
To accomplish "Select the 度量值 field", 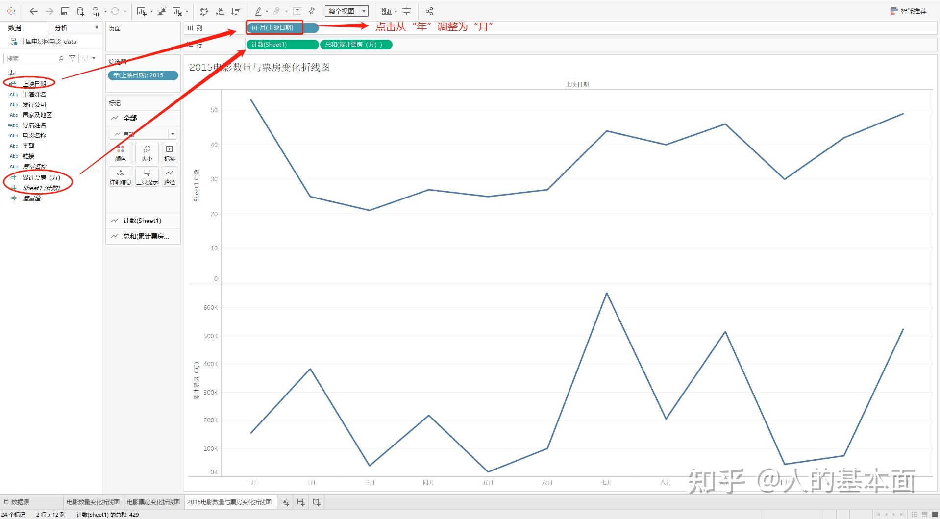I will [32, 198].
